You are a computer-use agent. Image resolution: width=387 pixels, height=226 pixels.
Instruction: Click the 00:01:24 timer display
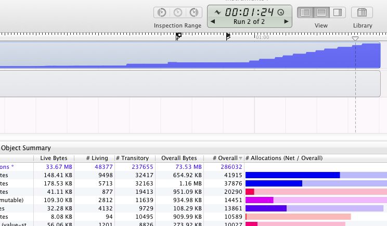(249, 12)
